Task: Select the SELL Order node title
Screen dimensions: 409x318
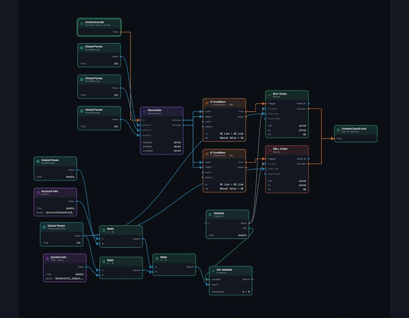Action: pyautogui.click(x=280, y=149)
